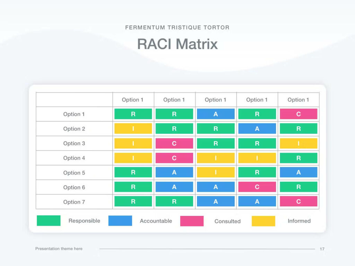Click the Presentation theme here footer text

pyautogui.click(x=59, y=249)
